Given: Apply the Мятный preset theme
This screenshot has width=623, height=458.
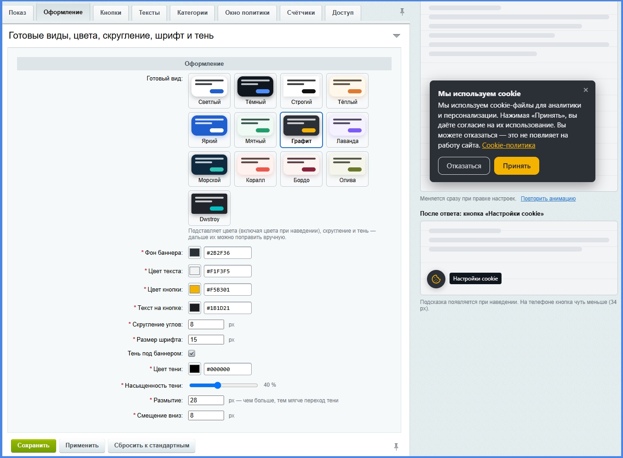Looking at the screenshot, I should 255,130.
